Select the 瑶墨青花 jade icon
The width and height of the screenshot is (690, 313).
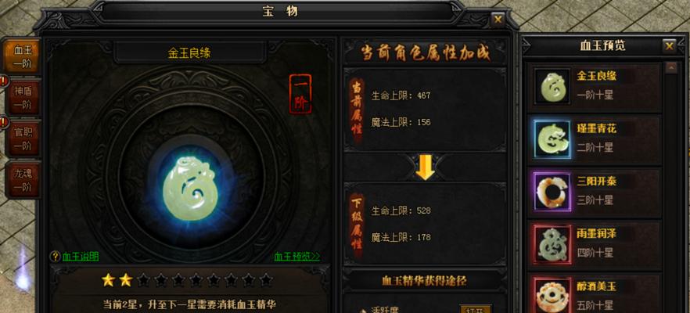point(552,139)
